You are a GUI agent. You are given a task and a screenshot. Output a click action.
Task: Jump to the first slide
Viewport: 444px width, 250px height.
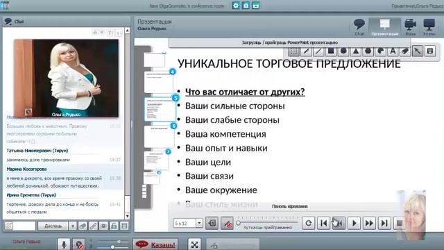point(324,224)
